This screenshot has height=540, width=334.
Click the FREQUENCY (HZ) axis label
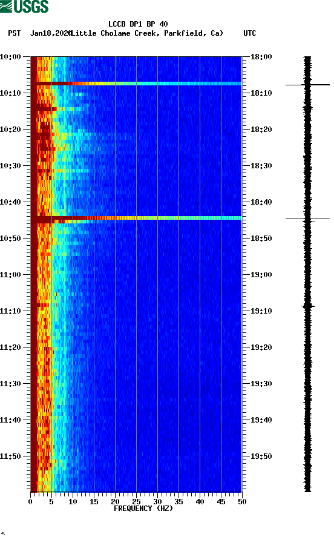click(143, 509)
